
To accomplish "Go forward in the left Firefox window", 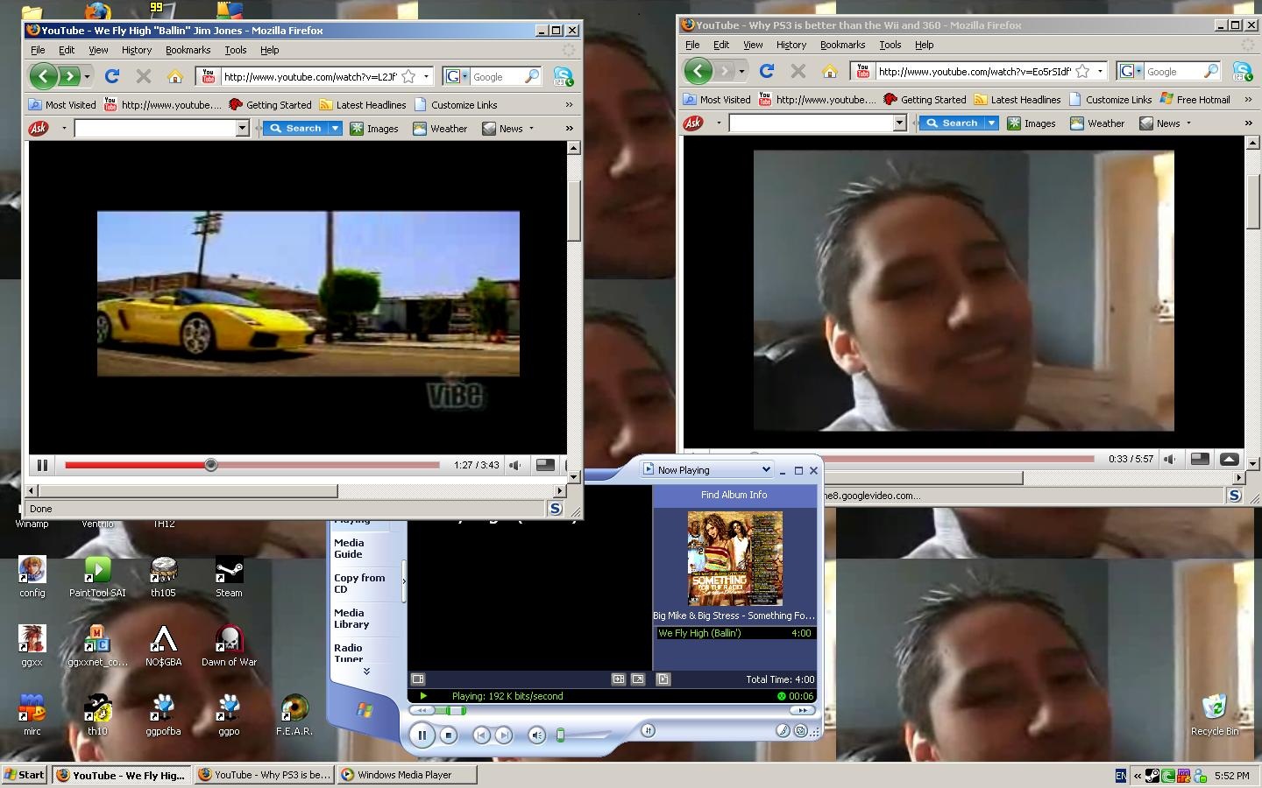I will [x=69, y=76].
